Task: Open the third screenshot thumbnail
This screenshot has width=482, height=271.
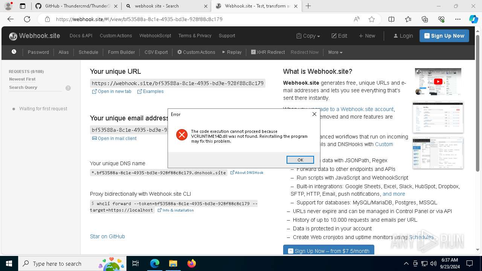Action: coord(438,153)
